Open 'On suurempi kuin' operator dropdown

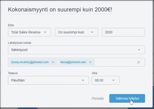76,32
